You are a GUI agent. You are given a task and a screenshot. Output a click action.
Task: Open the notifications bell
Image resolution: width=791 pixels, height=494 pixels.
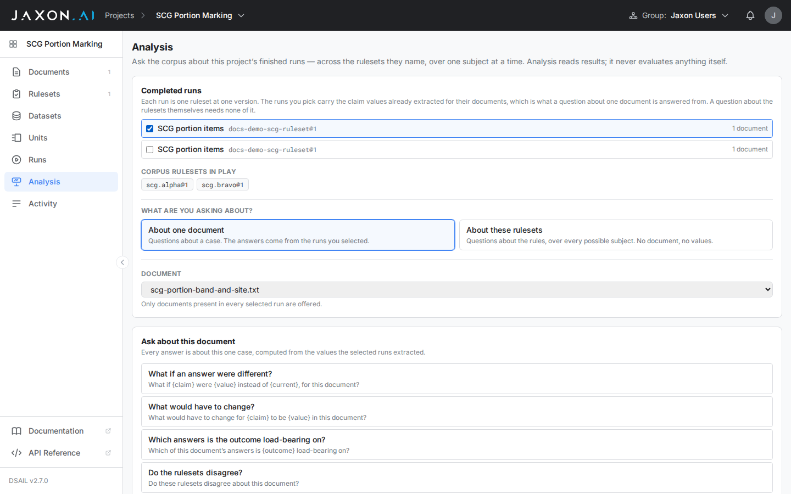(750, 15)
